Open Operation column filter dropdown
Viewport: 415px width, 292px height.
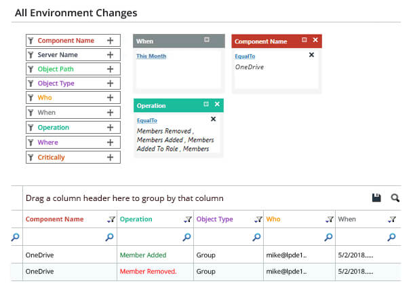click(x=188, y=219)
